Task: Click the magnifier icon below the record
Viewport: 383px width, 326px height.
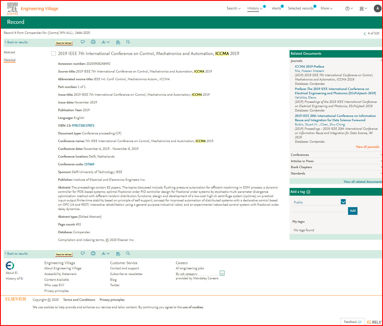Action: tap(128, 254)
